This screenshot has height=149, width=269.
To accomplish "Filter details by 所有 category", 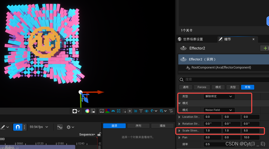I will (248, 87).
